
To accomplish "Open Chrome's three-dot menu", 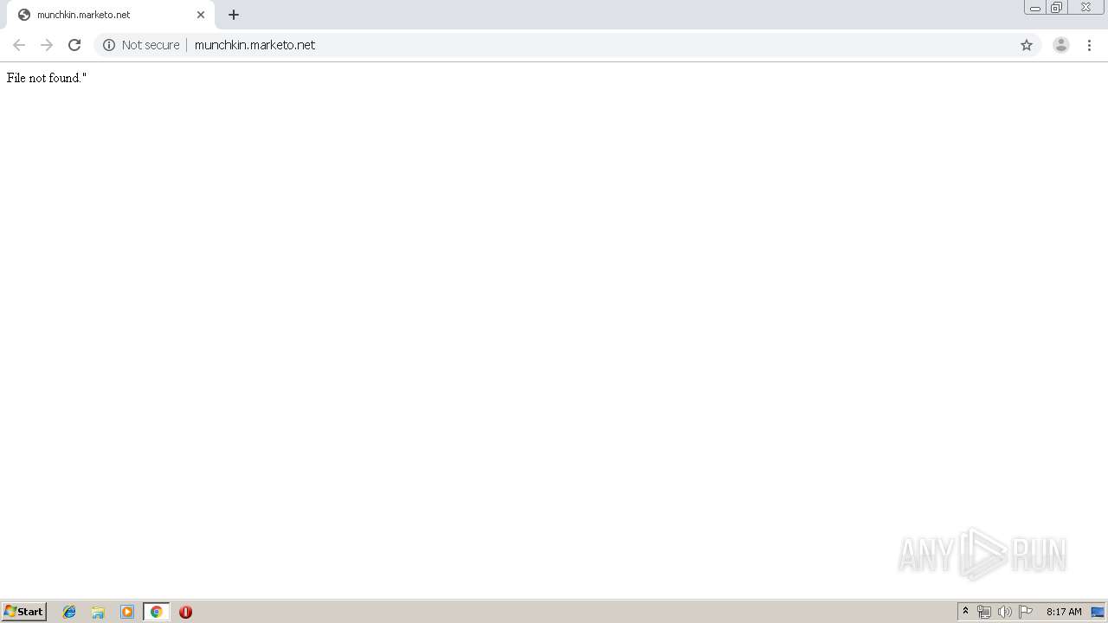I will pyautogui.click(x=1089, y=45).
